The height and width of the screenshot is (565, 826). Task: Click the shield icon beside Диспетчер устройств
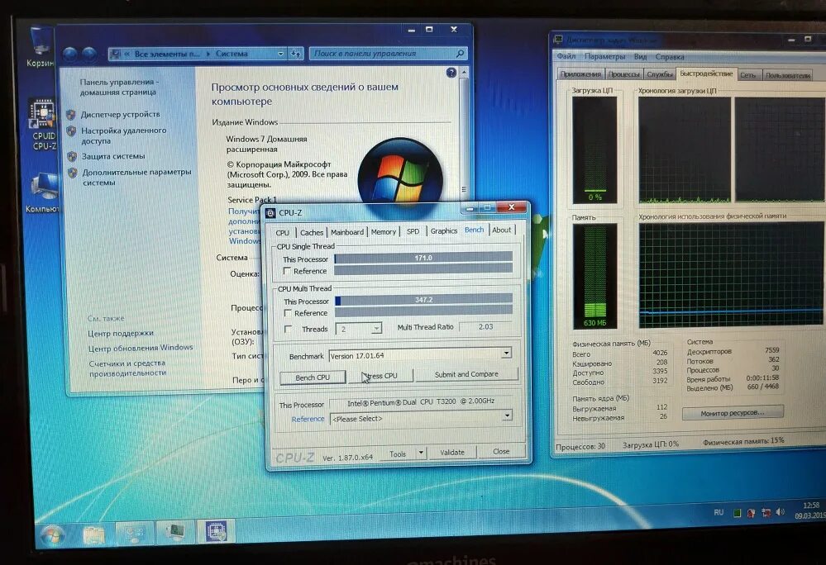point(71,115)
